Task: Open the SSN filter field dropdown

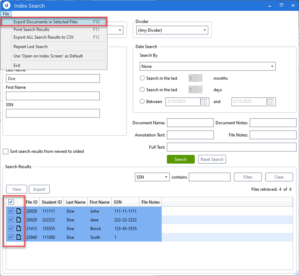Action: click(152, 177)
